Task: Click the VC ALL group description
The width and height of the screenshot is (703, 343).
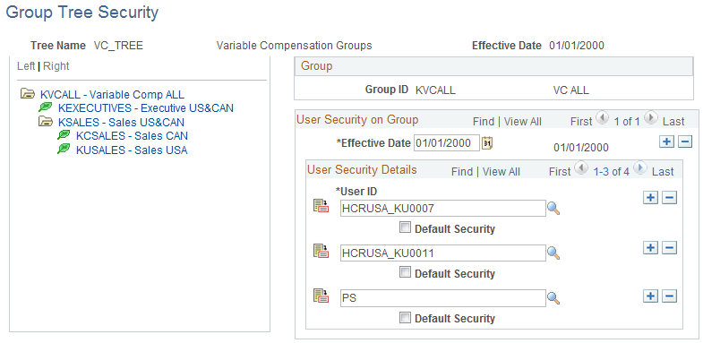Action: coord(570,90)
